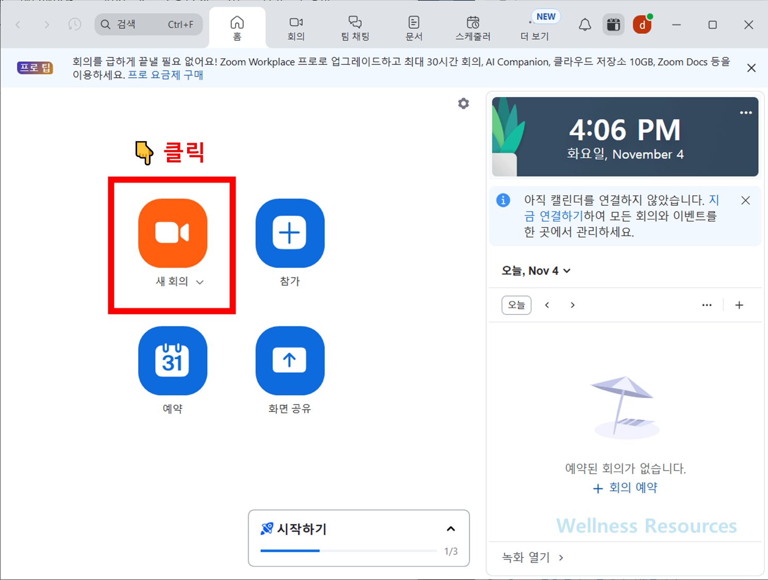This screenshot has height=580, width=768.
Task: Click the rocket icon next to 시작하기
Action: (267, 528)
